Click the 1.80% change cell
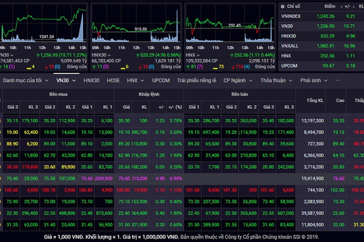 [x=176, y=213]
